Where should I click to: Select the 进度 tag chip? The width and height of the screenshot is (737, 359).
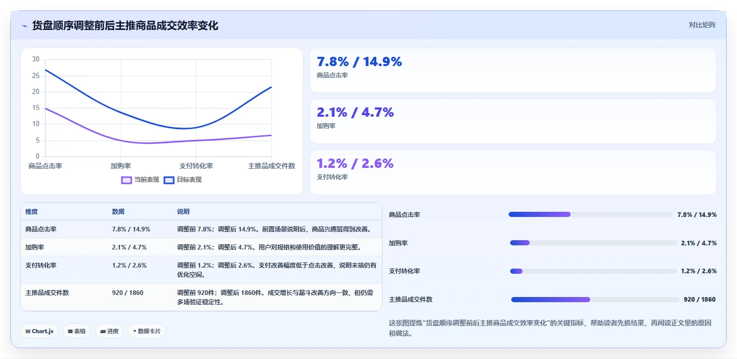pos(109,331)
